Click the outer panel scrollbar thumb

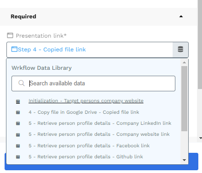pos(200,45)
